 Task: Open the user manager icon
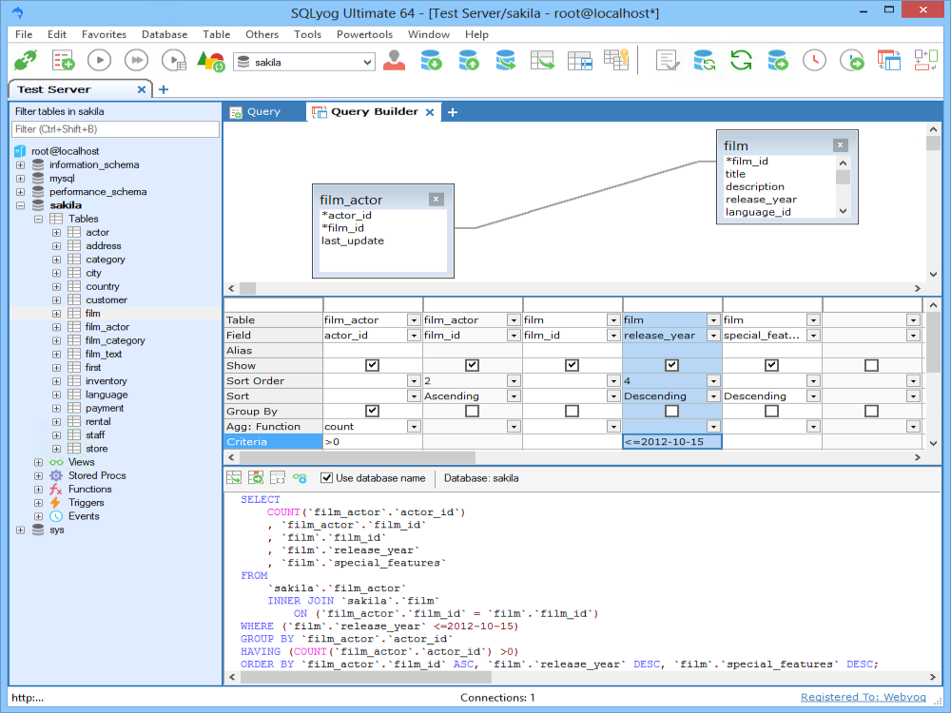click(394, 61)
